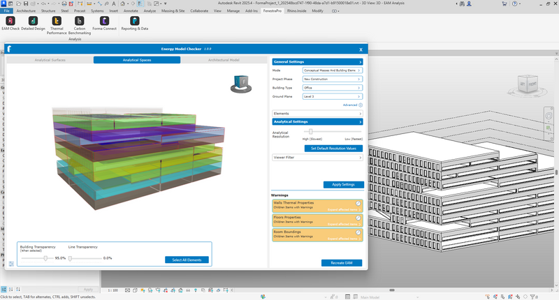The height and width of the screenshot is (300, 559).
Task: Click the Recreate EAM button
Action: tap(342, 263)
